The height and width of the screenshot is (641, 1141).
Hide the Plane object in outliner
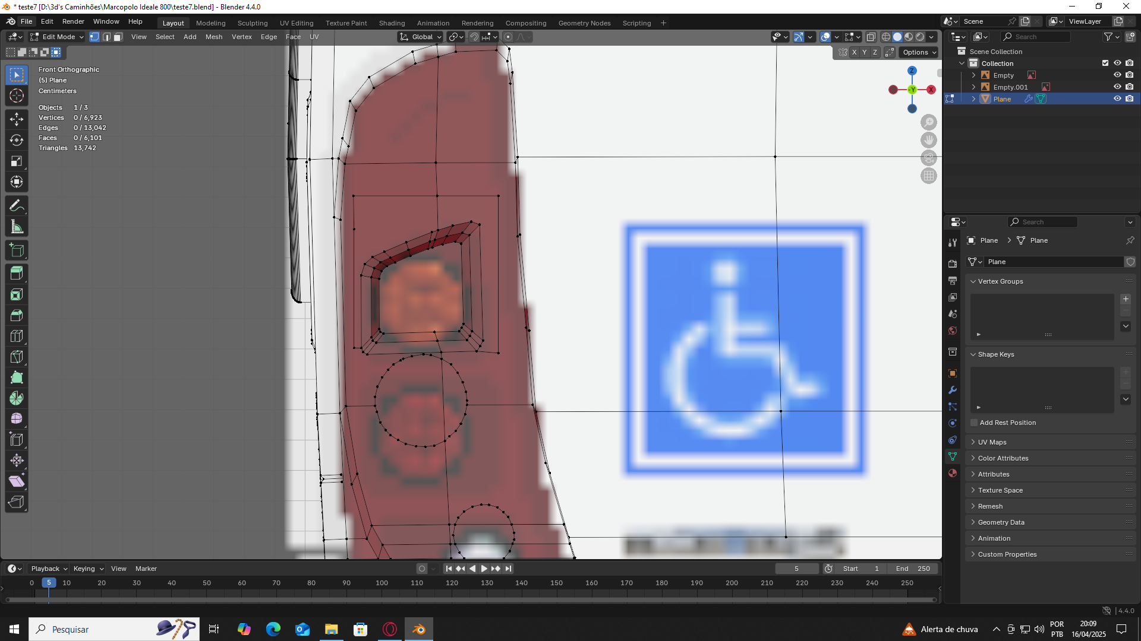click(1117, 99)
